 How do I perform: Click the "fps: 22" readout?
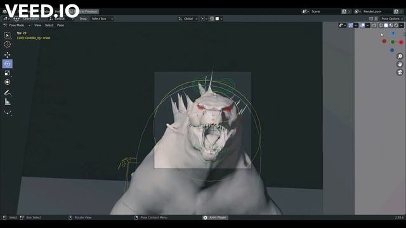point(22,33)
